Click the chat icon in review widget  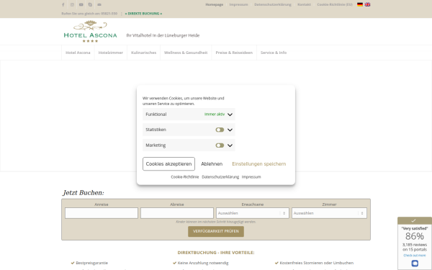coord(415,264)
